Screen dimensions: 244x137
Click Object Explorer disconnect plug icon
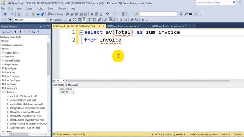(20, 32)
